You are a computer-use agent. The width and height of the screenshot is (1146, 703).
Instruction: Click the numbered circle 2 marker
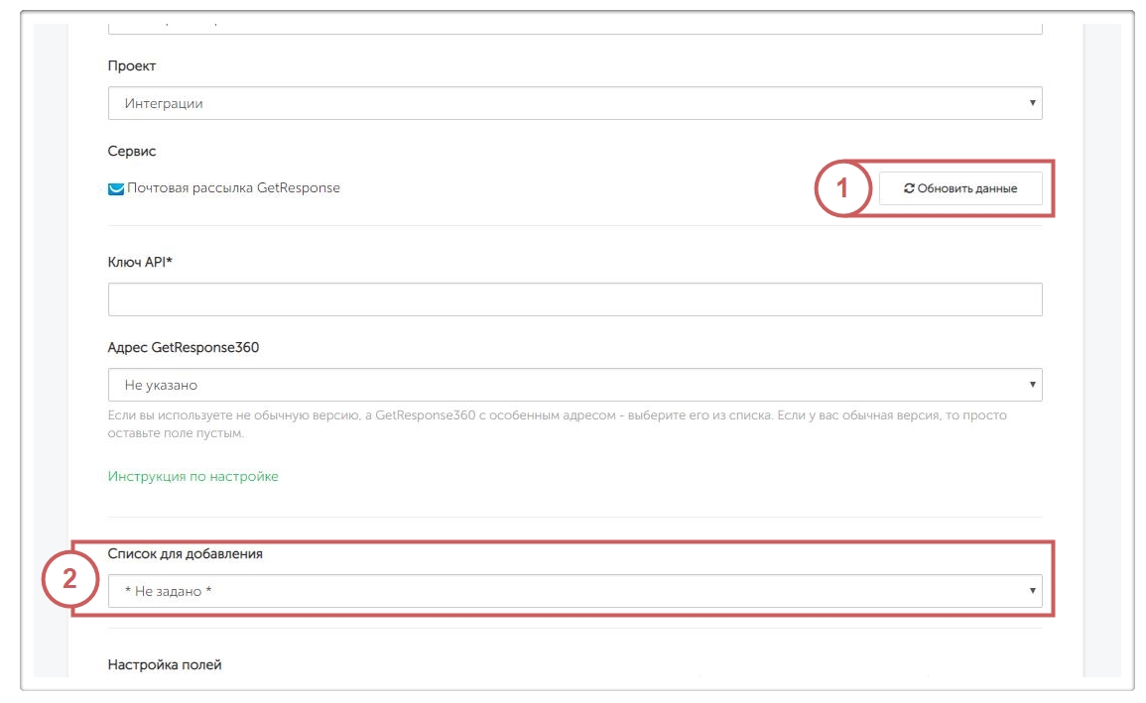pos(68,580)
